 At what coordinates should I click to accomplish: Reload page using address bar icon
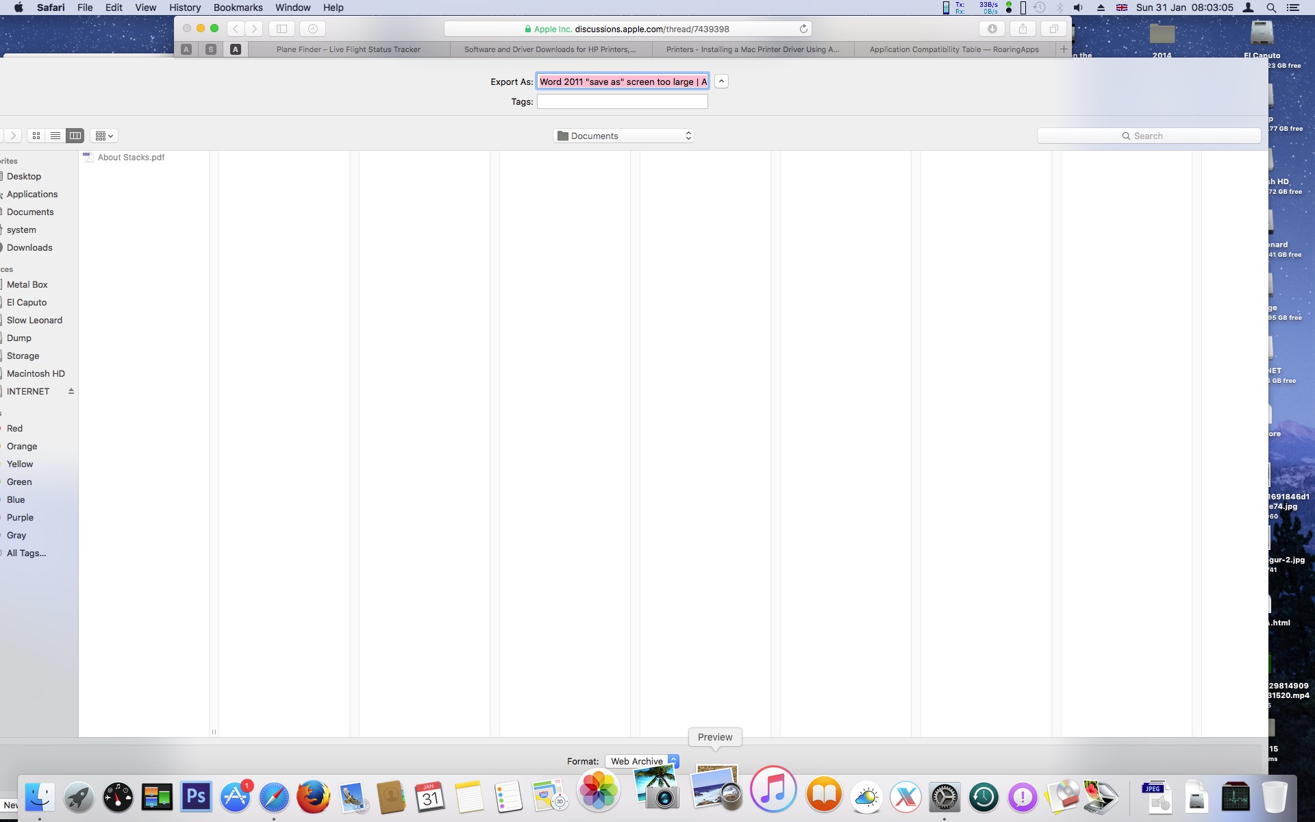[x=803, y=29]
